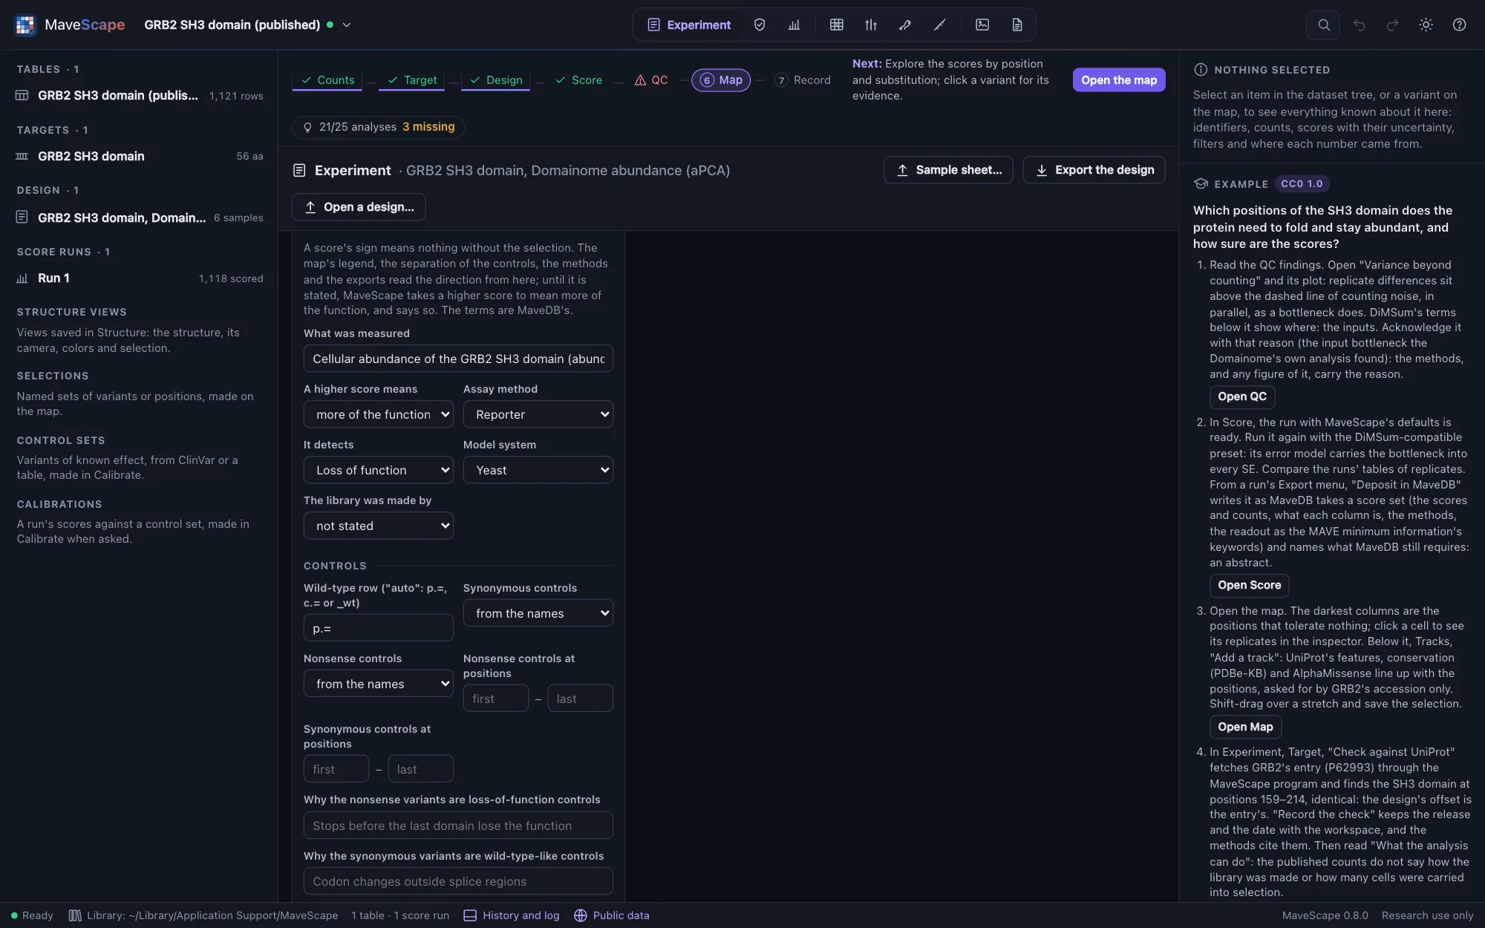This screenshot has width=1485, height=928.
Task: Click the search magnifier icon
Action: tap(1323, 24)
